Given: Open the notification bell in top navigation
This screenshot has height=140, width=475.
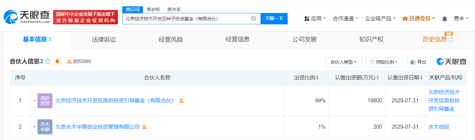Looking at the screenshot, I should point(444,19).
